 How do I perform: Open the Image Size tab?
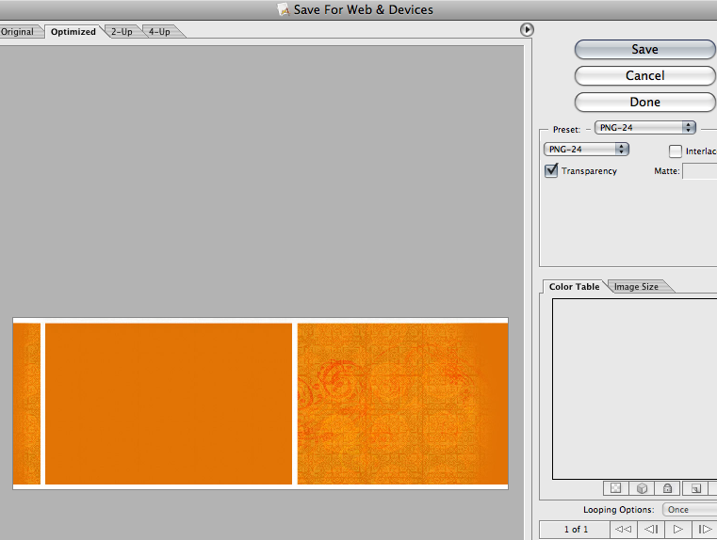636,286
